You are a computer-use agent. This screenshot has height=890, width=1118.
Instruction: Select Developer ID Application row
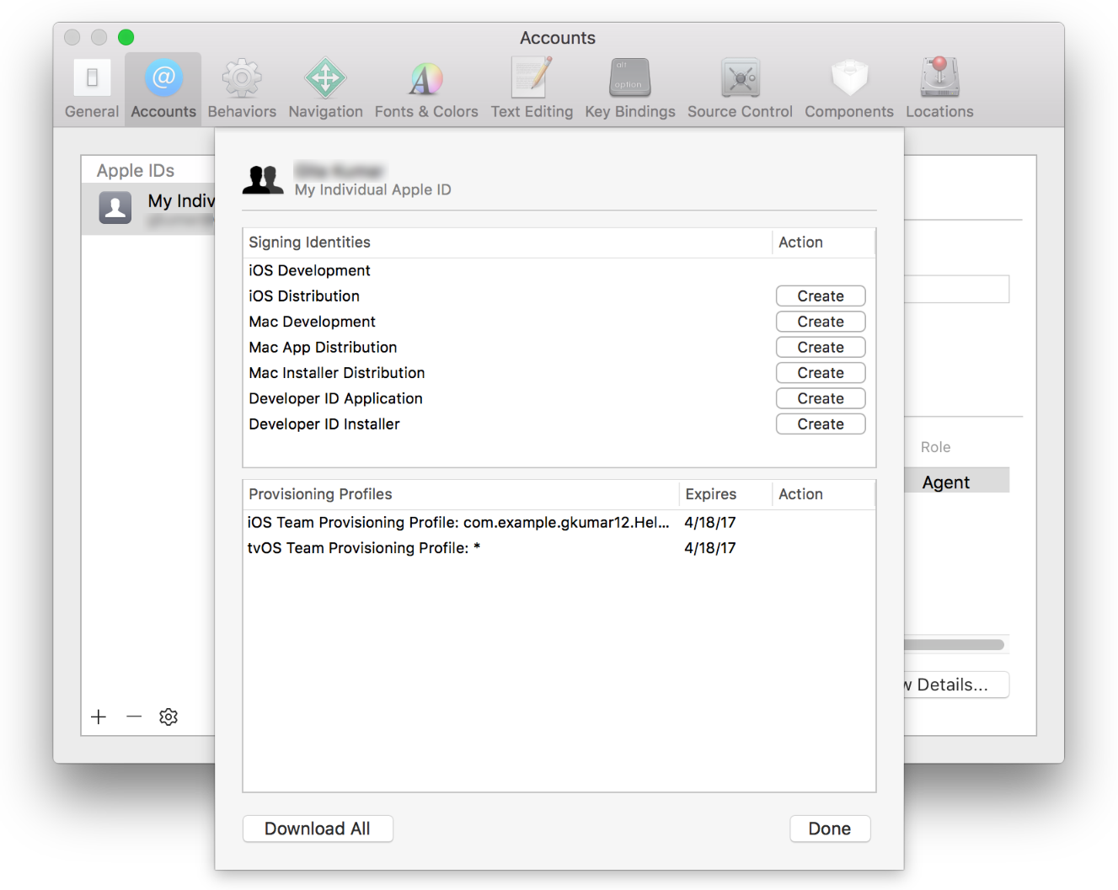559,398
